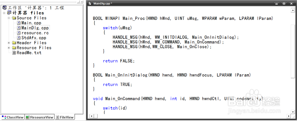Screen dimensions: 297x121
Task: Select the Resource Files folder label
Action: click(34, 48)
